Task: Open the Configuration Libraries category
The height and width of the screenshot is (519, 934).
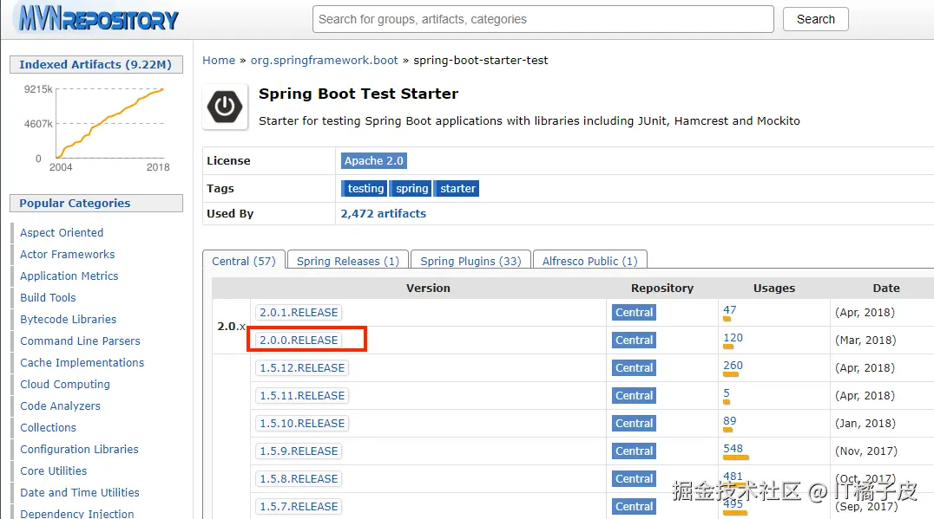Action: click(x=79, y=450)
